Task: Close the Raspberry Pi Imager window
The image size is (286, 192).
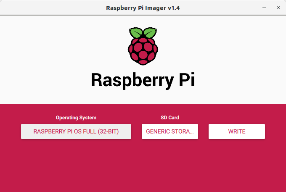Action: point(278,8)
